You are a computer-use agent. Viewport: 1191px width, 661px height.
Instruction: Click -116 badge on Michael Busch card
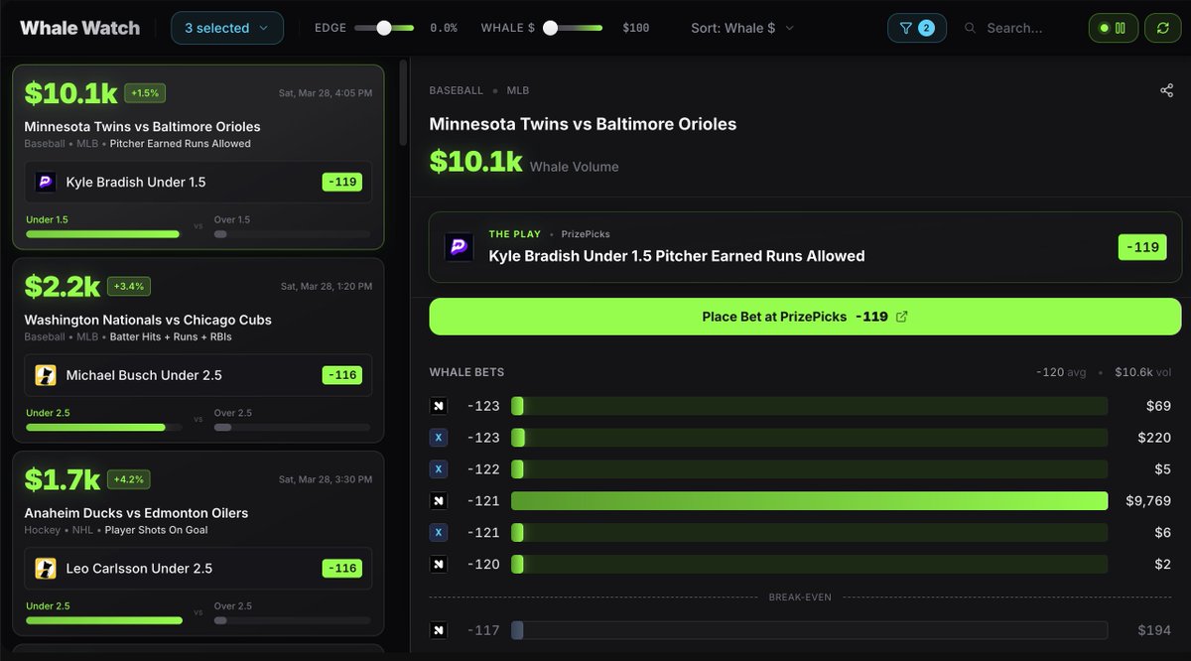pyautogui.click(x=342, y=375)
